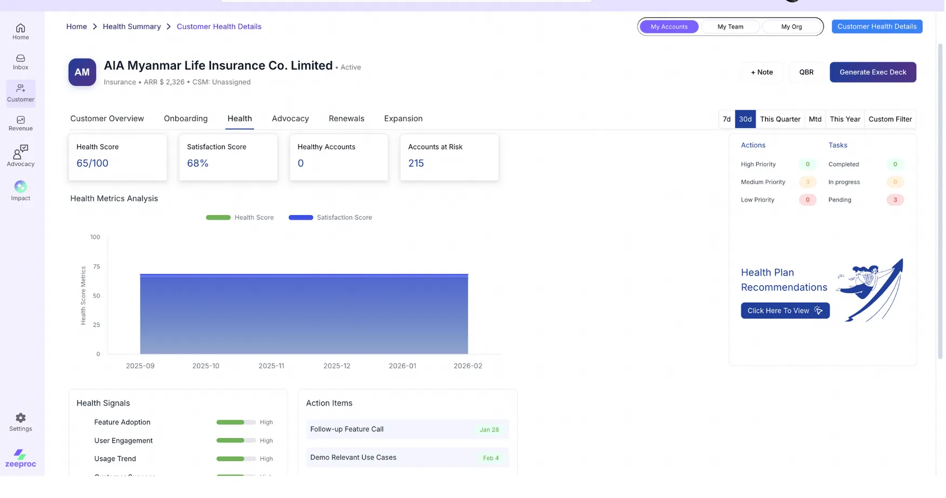Select the My Accounts scope
Viewport: 946px width, 498px height.
point(669,26)
